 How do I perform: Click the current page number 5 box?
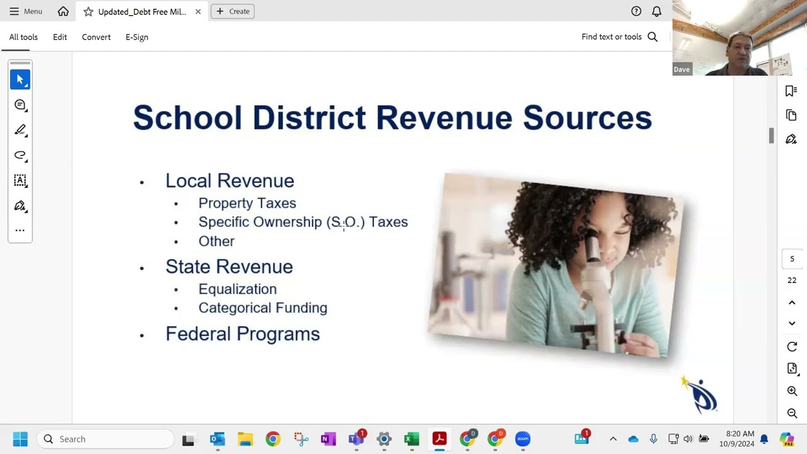pos(792,259)
